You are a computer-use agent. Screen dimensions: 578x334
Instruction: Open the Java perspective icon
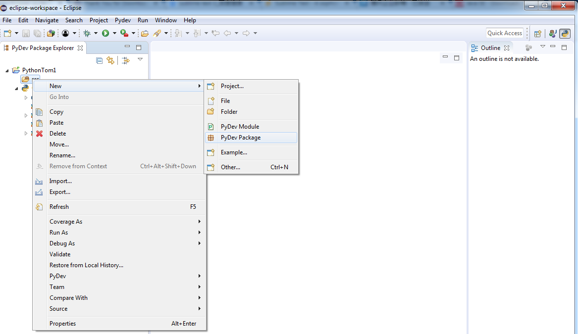coord(553,34)
